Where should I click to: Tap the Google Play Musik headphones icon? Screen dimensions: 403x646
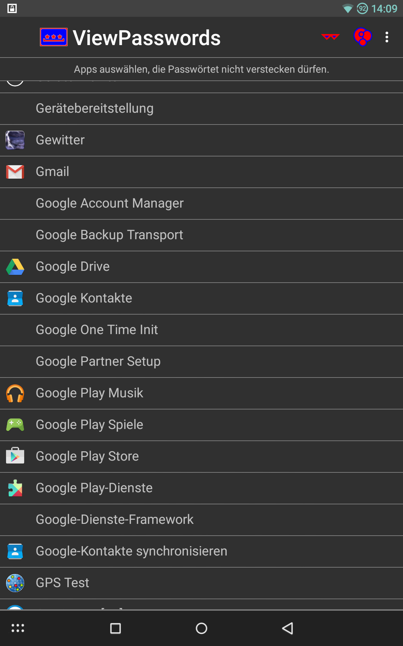[x=15, y=393]
